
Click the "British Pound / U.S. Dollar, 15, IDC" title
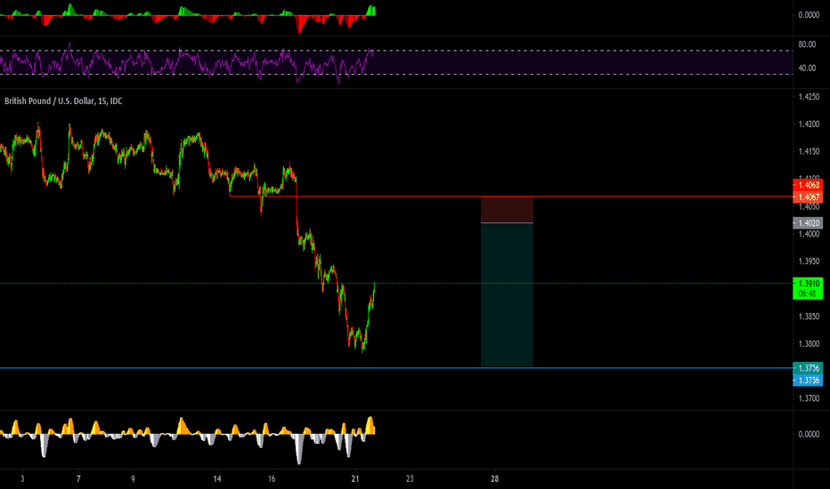[x=63, y=101]
